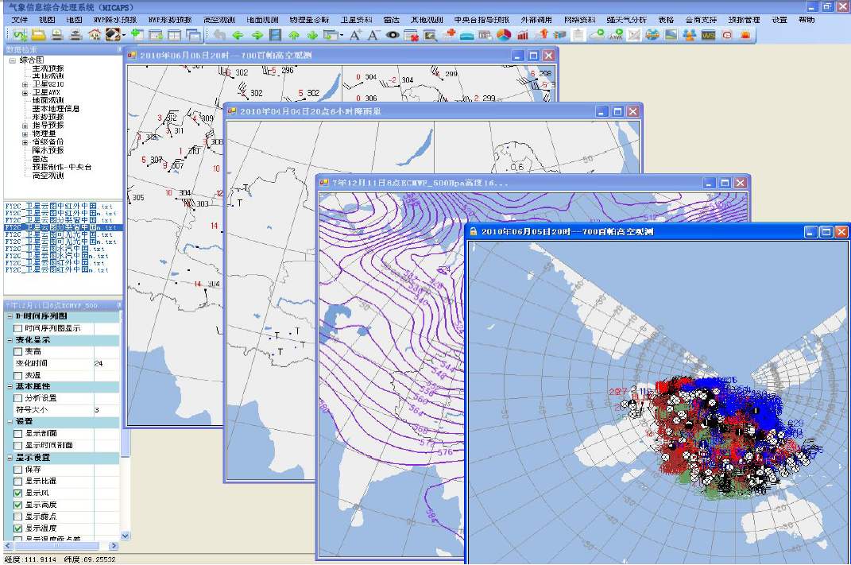
Task: Click the green right arrow icon
Action: [257, 35]
